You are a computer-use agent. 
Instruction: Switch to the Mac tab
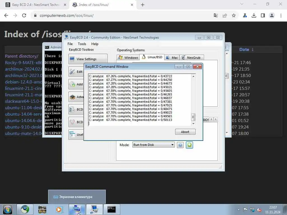click(x=172, y=58)
